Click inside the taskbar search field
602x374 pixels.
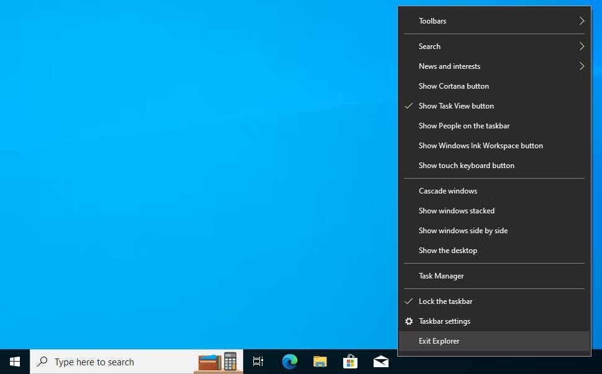[112, 362]
